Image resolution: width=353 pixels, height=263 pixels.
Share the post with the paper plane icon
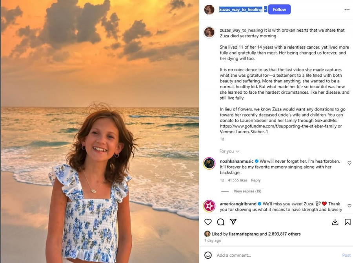pyautogui.click(x=233, y=222)
